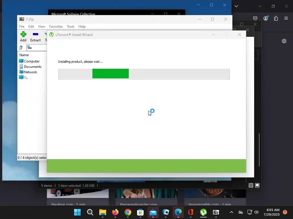293x219 pixels.
Task: Open the Favorites menu in 7-Zip
Action: pyautogui.click(x=56, y=27)
